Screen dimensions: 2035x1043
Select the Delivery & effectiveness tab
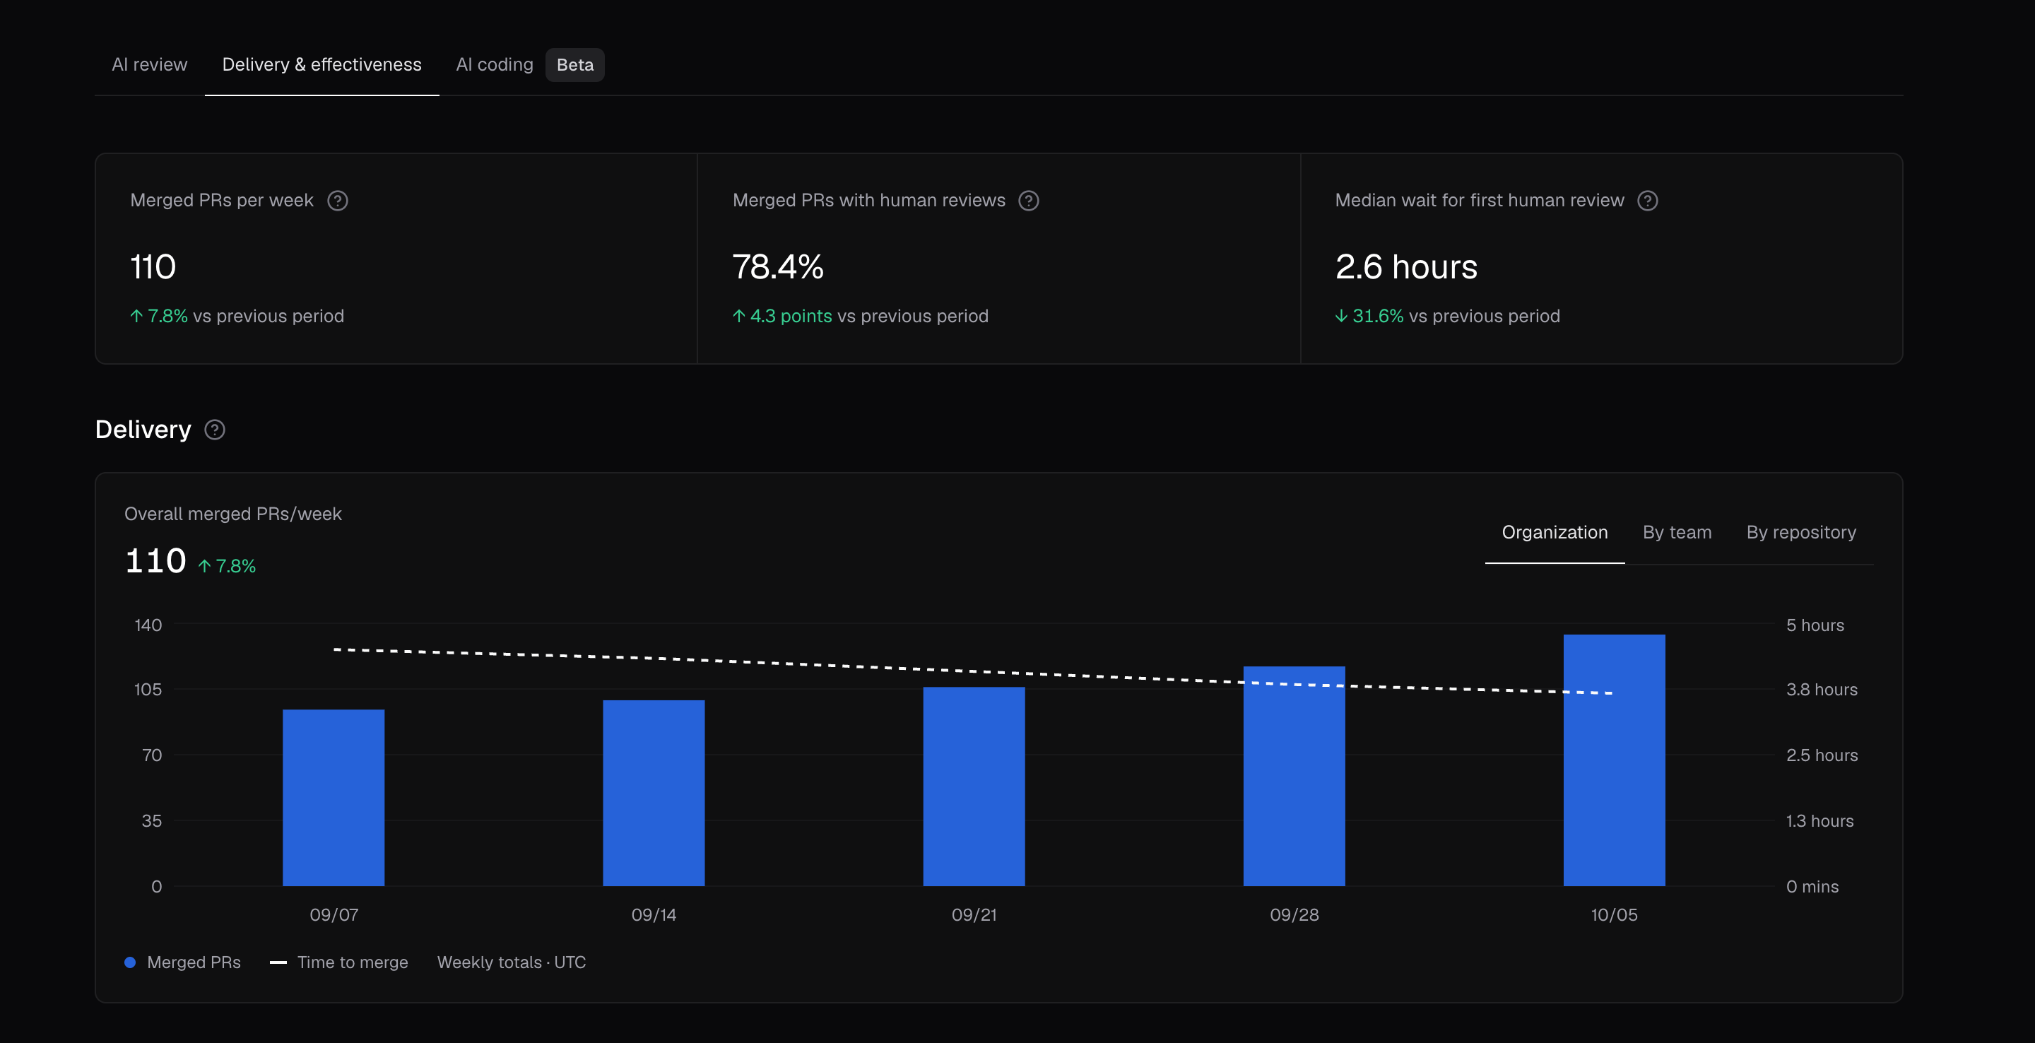click(322, 65)
